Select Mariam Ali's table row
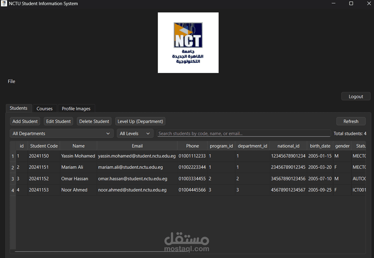 click(79, 167)
